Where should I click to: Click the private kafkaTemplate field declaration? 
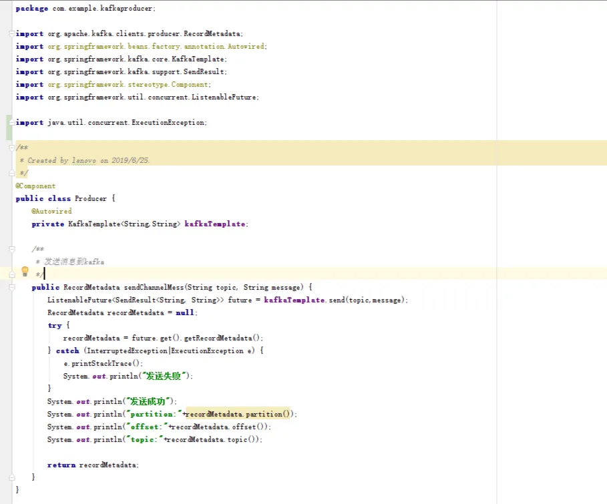point(140,224)
